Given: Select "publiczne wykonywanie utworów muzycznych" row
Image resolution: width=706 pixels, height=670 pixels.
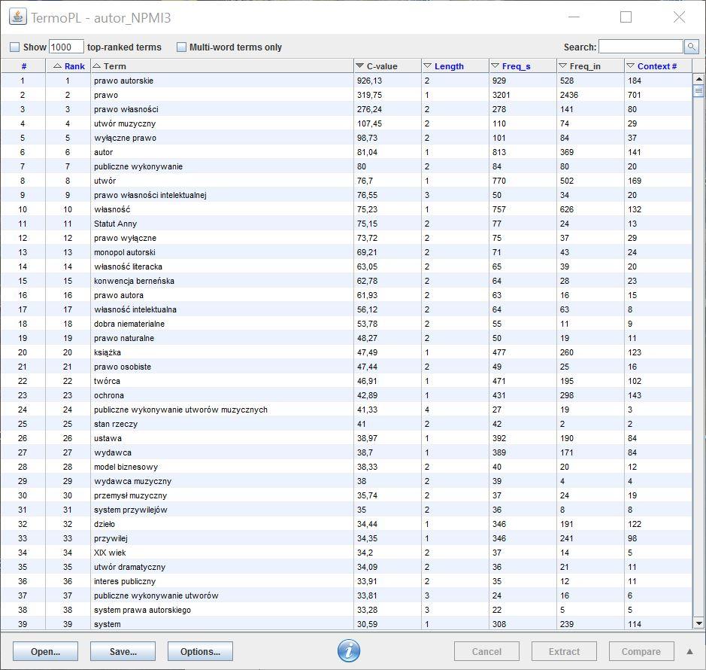Looking at the screenshot, I should [x=347, y=410].
